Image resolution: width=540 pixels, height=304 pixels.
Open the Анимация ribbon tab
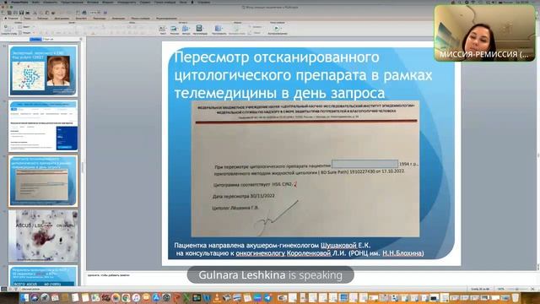coord(118,19)
